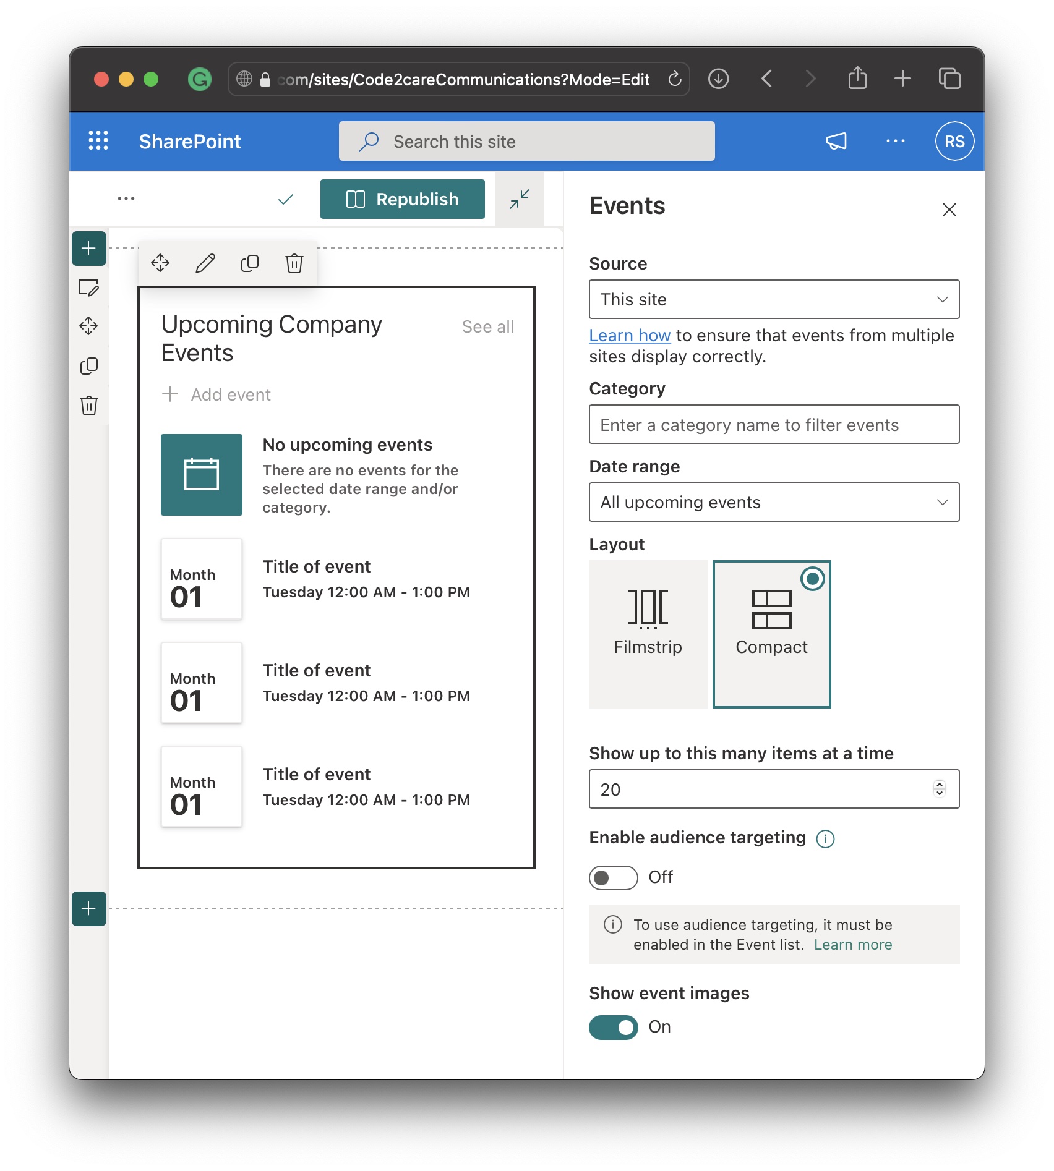Click the 'No upcoming events' heading
The height and width of the screenshot is (1171, 1054).
(x=347, y=445)
